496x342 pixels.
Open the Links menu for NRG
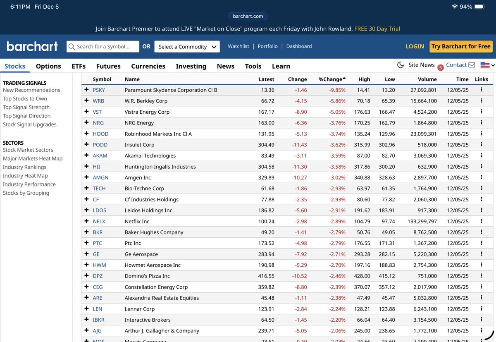pos(482,123)
